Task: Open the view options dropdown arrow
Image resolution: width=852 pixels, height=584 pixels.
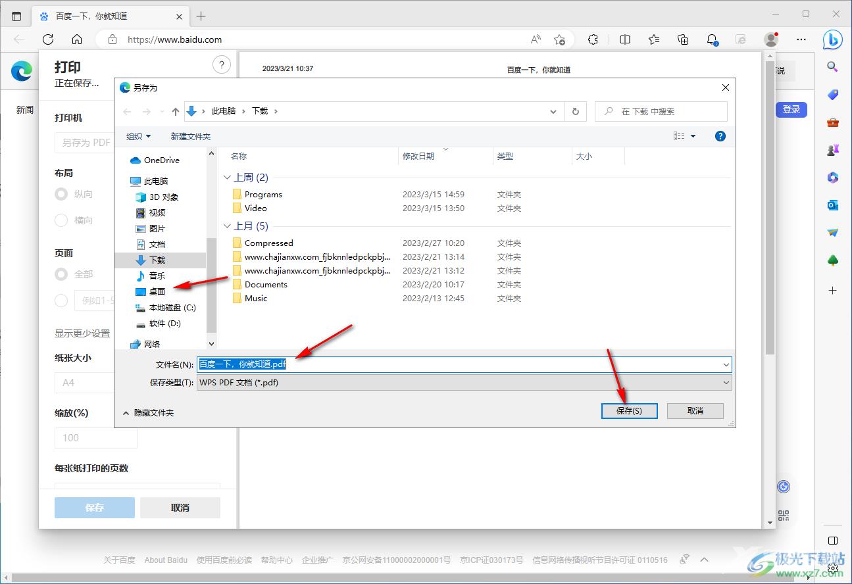Action: [693, 136]
